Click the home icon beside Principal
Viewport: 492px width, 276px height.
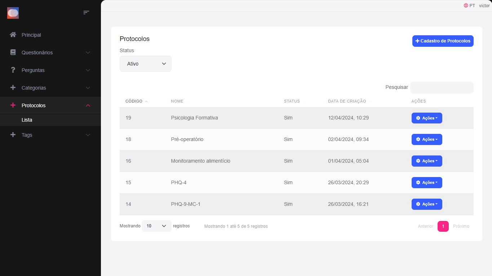click(x=13, y=35)
